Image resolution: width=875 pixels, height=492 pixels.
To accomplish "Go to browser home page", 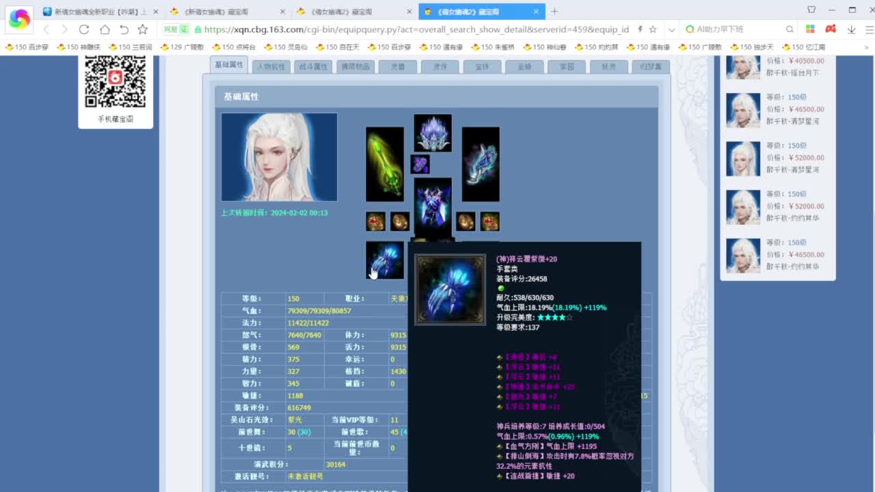I will click(105, 29).
